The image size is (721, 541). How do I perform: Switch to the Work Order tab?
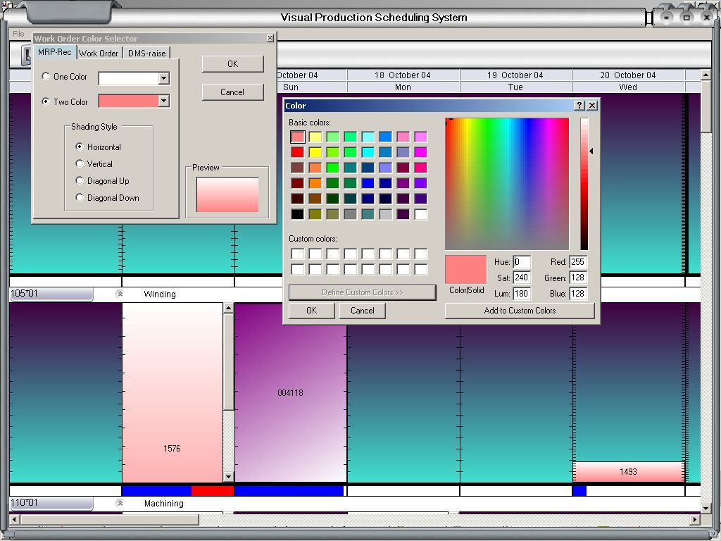click(x=99, y=54)
